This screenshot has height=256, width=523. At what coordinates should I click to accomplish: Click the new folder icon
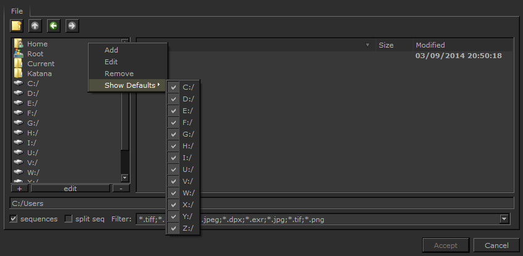point(16,26)
